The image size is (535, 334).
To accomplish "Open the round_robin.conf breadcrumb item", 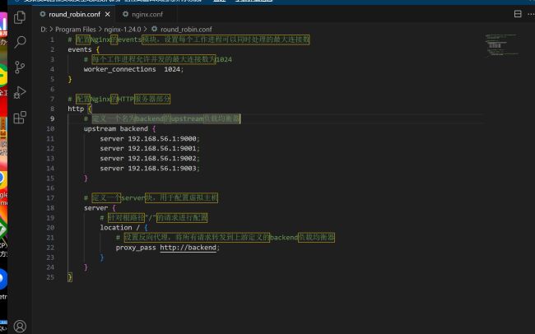I will pos(185,29).
